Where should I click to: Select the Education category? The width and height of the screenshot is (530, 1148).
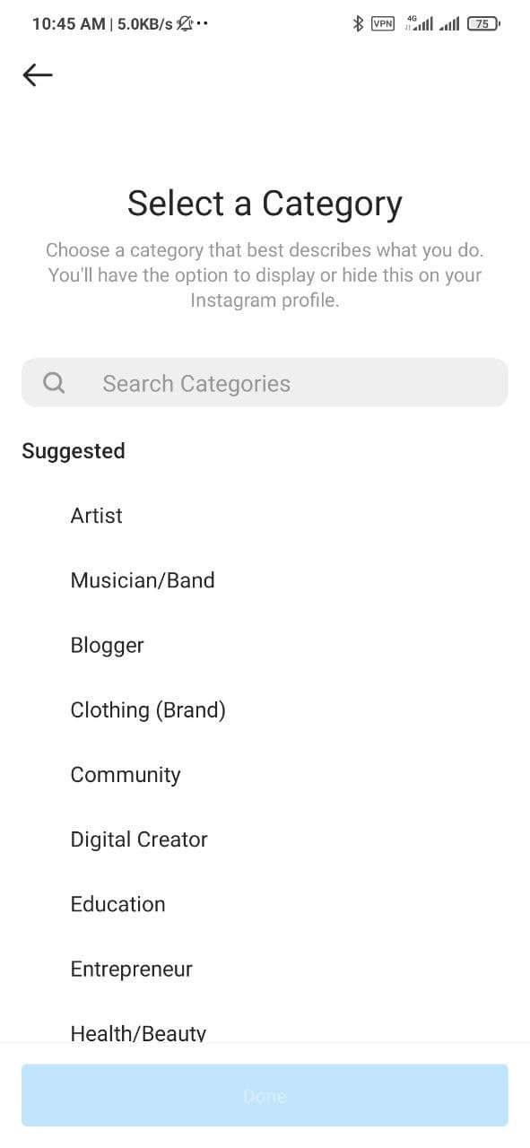[117, 904]
